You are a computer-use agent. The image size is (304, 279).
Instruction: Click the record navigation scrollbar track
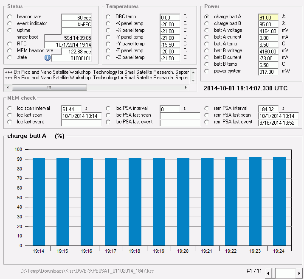(x=285, y=273)
